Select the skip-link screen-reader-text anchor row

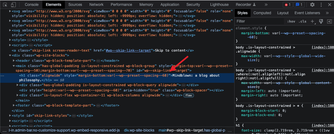click(103, 50)
